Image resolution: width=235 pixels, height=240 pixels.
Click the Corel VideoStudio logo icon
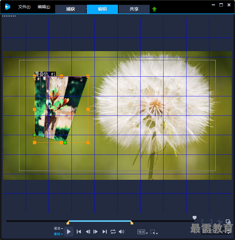pyautogui.click(x=7, y=7)
